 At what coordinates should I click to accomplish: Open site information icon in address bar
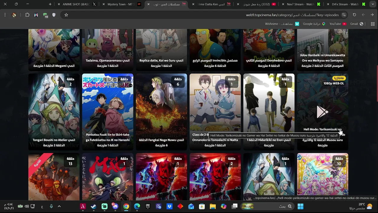coord(344,15)
